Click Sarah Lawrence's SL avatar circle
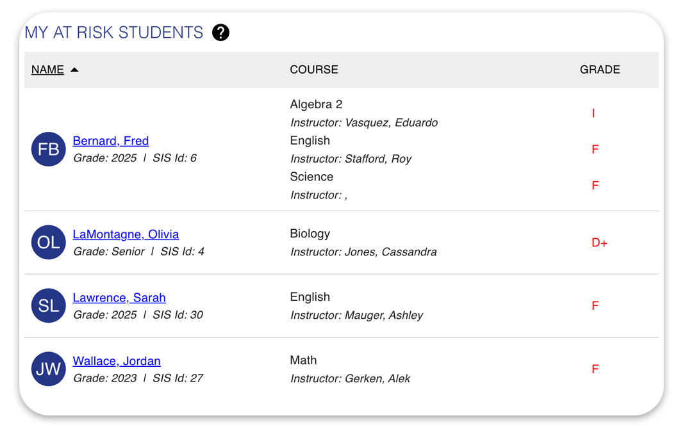The height and width of the screenshot is (427, 680). pos(48,305)
